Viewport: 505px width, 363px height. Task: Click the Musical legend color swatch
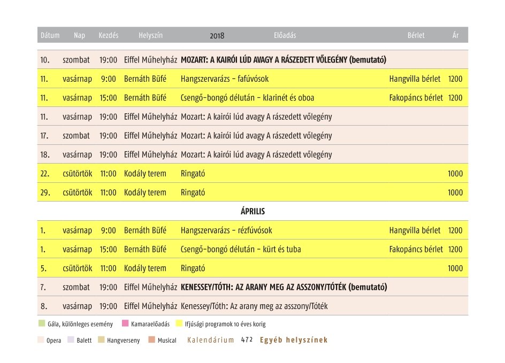coord(152,339)
